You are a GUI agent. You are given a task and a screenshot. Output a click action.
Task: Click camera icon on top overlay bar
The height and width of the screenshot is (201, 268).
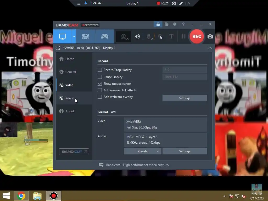174,3
